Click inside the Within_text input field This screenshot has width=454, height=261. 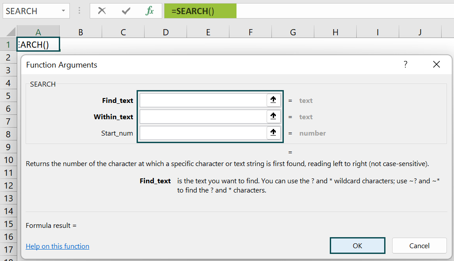click(203, 117)
